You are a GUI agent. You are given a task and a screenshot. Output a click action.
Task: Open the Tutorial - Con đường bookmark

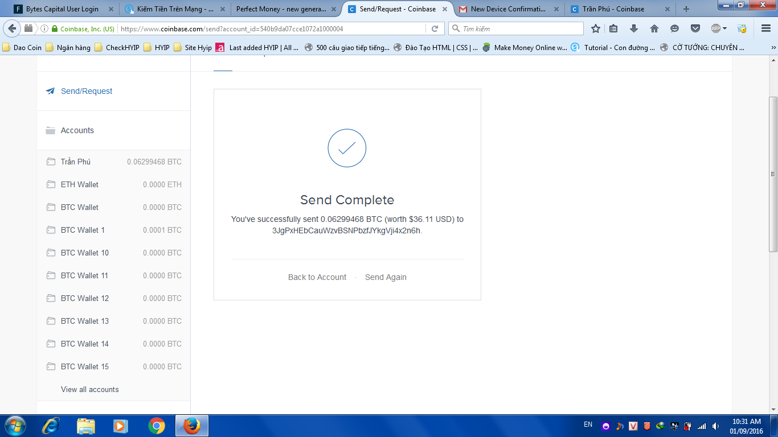613,48
